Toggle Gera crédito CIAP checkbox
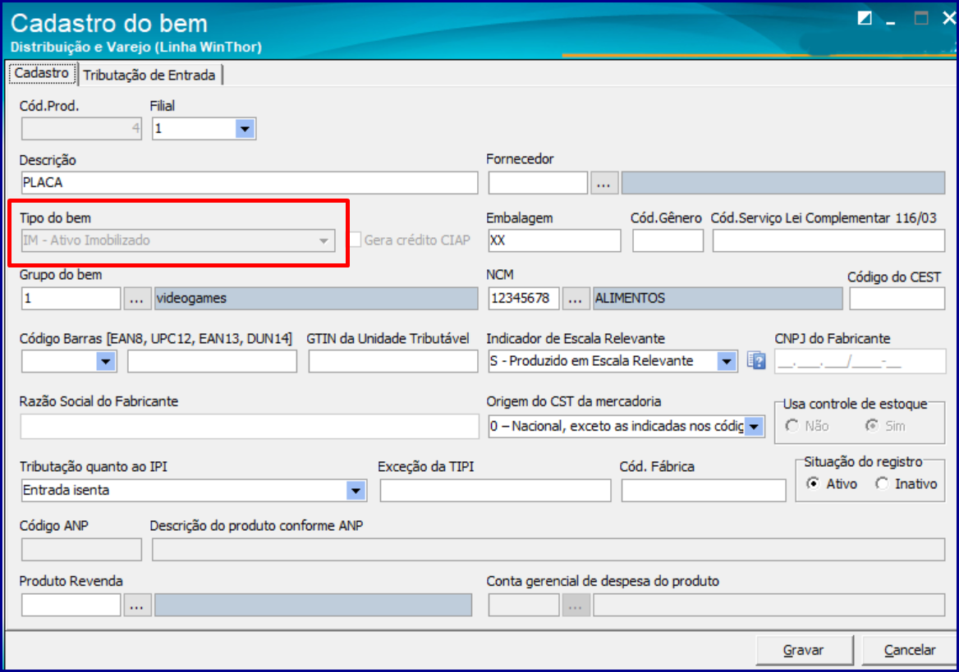Image resolution: width=959 pixels, height=672 pixels. (356, 240)
